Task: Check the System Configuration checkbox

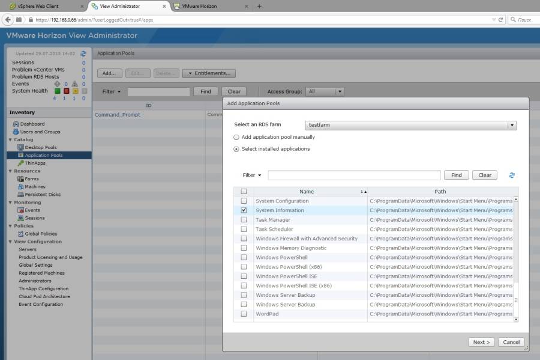Action: point(244,201)
